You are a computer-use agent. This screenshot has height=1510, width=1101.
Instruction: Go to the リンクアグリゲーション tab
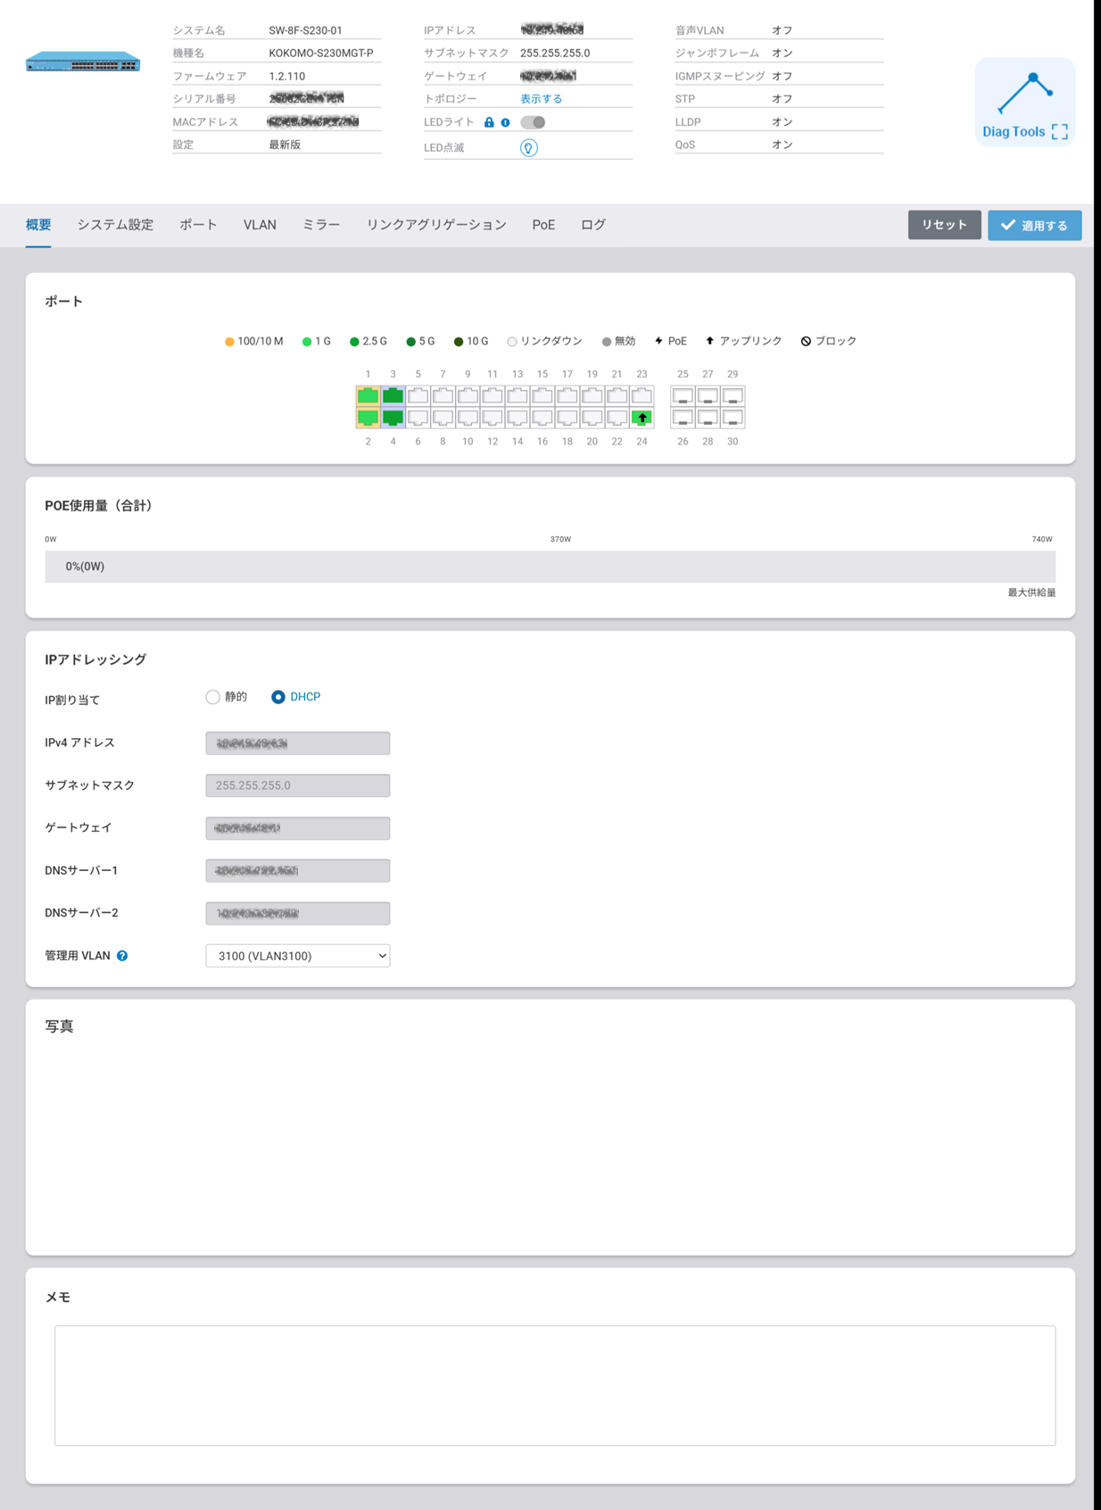tap(436, 225)
